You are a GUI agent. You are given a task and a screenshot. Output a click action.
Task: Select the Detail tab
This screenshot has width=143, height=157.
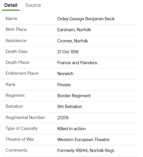coord(11,5)
